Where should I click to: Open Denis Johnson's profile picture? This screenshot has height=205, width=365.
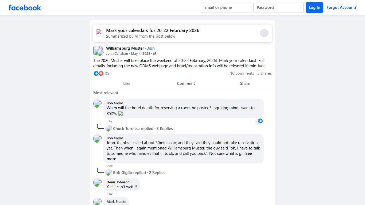(98, 183)
